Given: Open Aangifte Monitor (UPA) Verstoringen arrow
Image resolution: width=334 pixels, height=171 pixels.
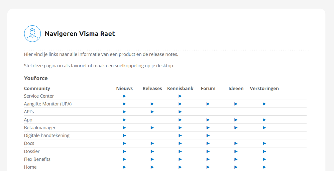Looking at the screenshot, I should (x=264, y=104).
